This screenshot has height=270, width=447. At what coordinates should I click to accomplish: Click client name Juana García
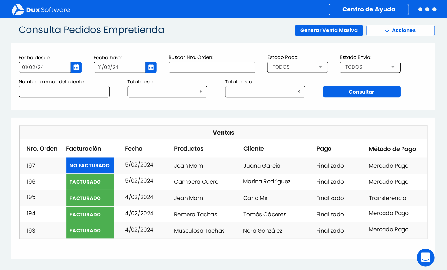[x=262, y=166]
